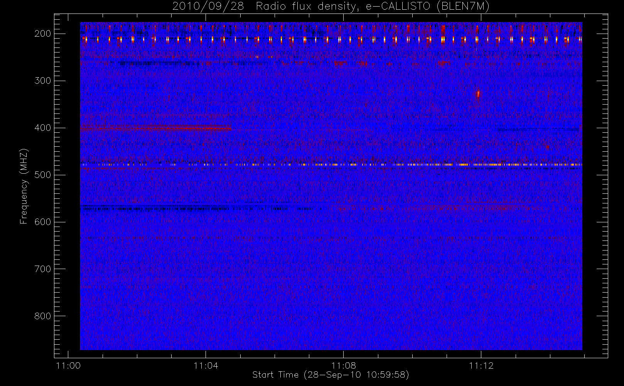Screen dimensions: 624x386
Task: Click the 400 frequency tick label
Action: pyautogui.click(x=43, y=128)
